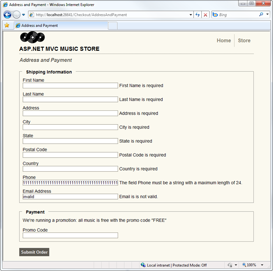
Task: Click the Email Address field containing 'invalid'
Action: click(x=70, y=197)
